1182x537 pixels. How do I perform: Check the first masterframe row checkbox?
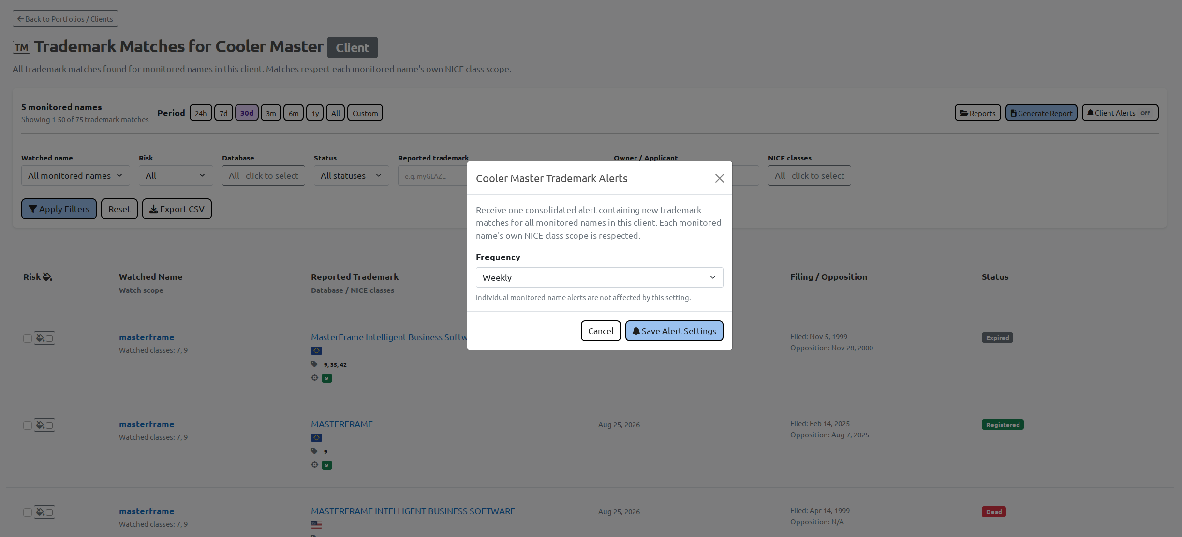pyautogui.click(x=28, y=338)
